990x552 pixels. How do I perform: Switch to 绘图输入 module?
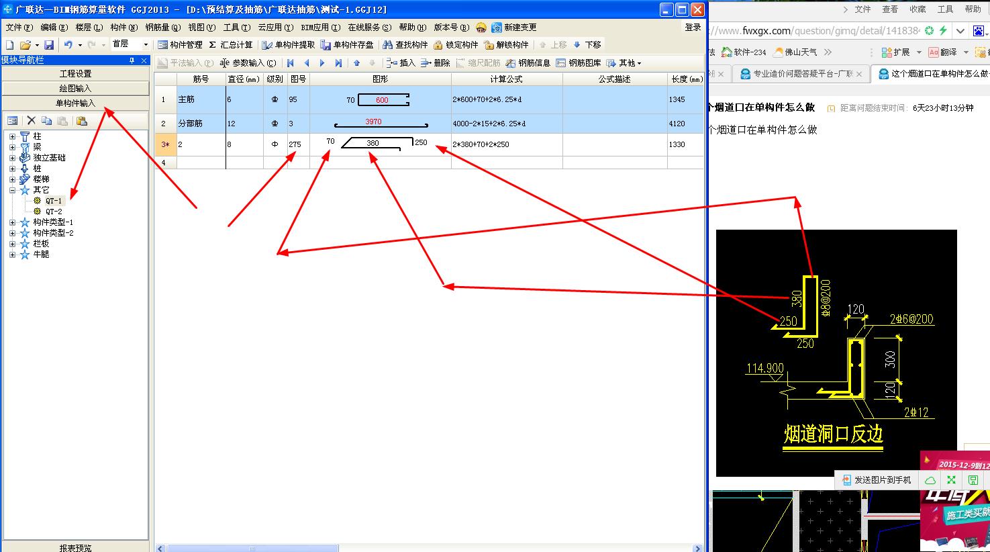point(76,89)
